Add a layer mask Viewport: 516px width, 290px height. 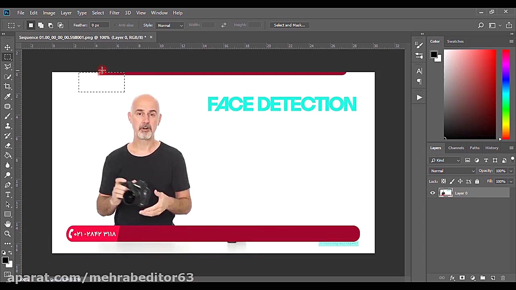[x=462, y=278]
